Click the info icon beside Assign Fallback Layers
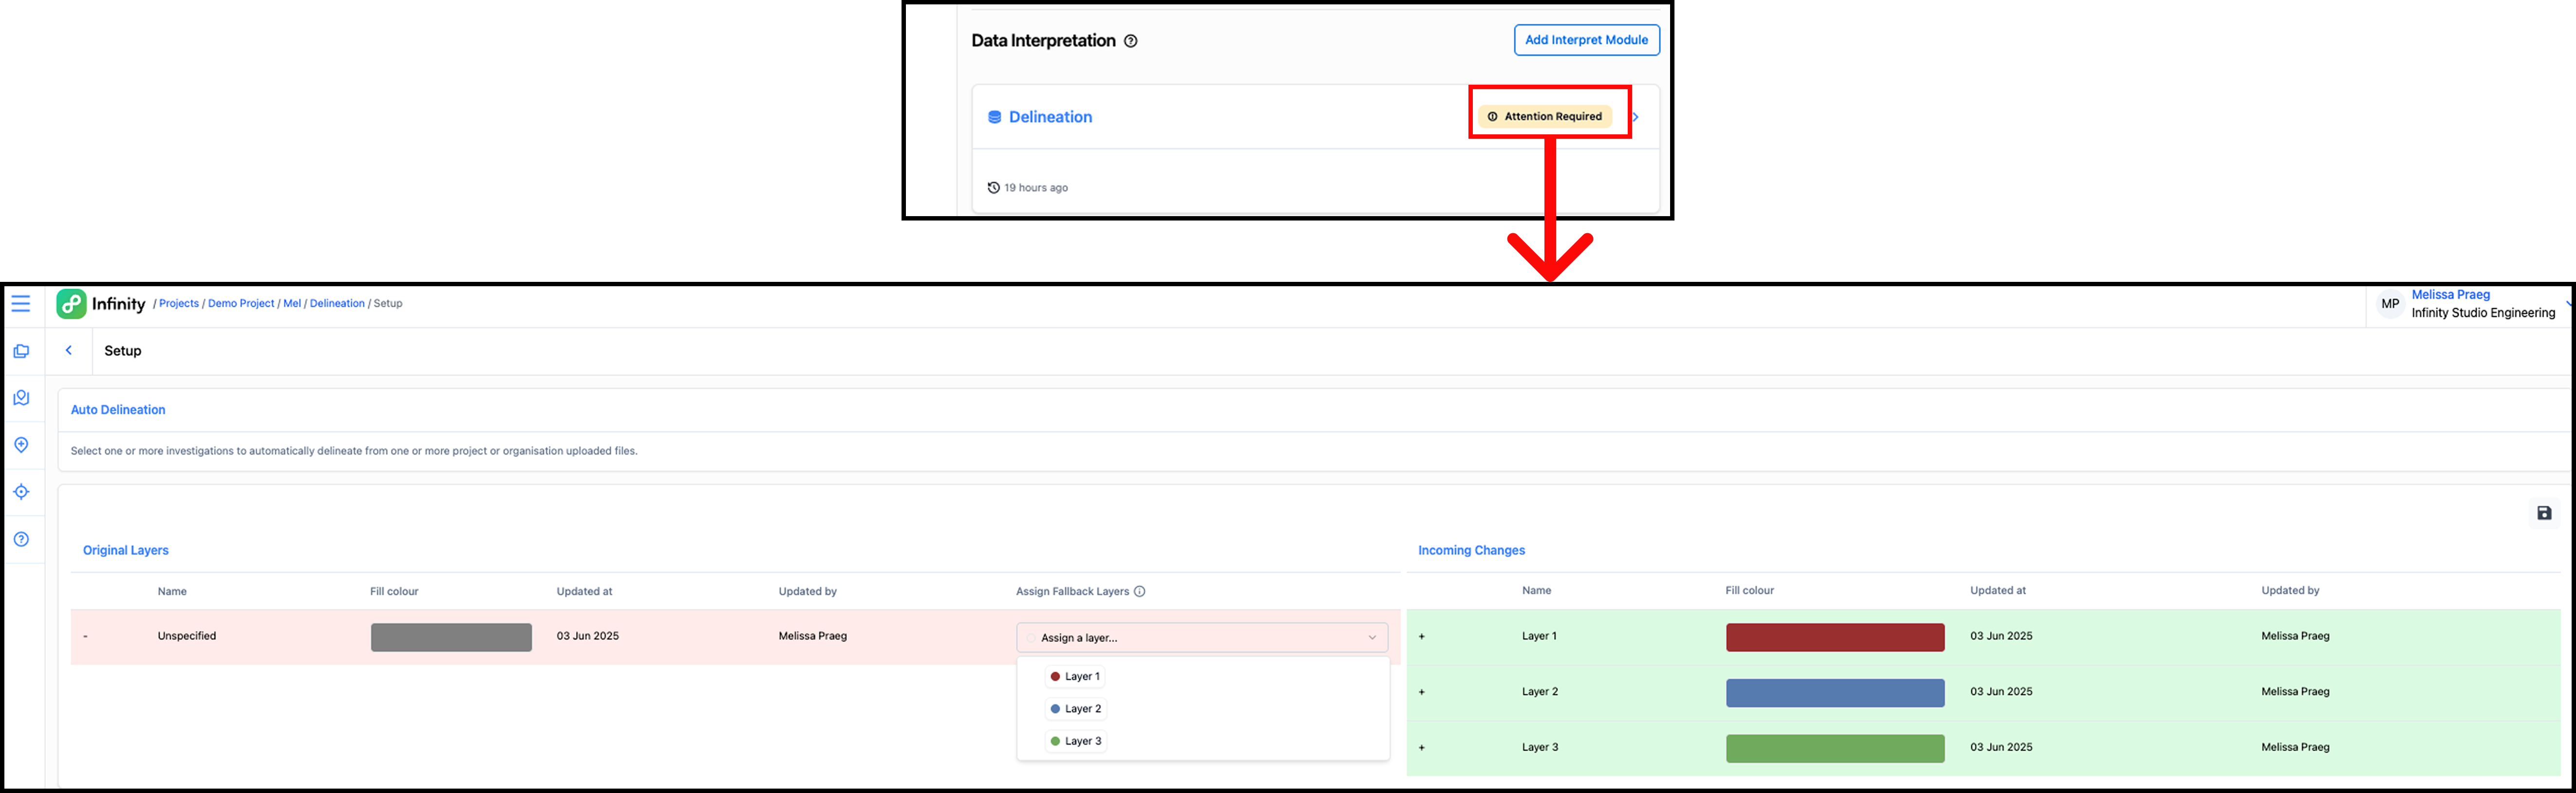 coord(1139,591)
